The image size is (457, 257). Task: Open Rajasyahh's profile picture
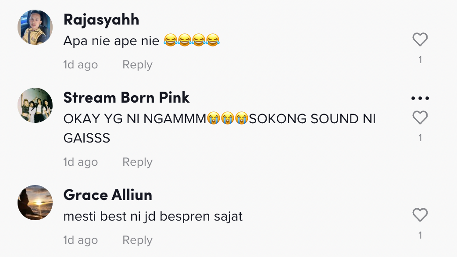click(x=35, y=27)
